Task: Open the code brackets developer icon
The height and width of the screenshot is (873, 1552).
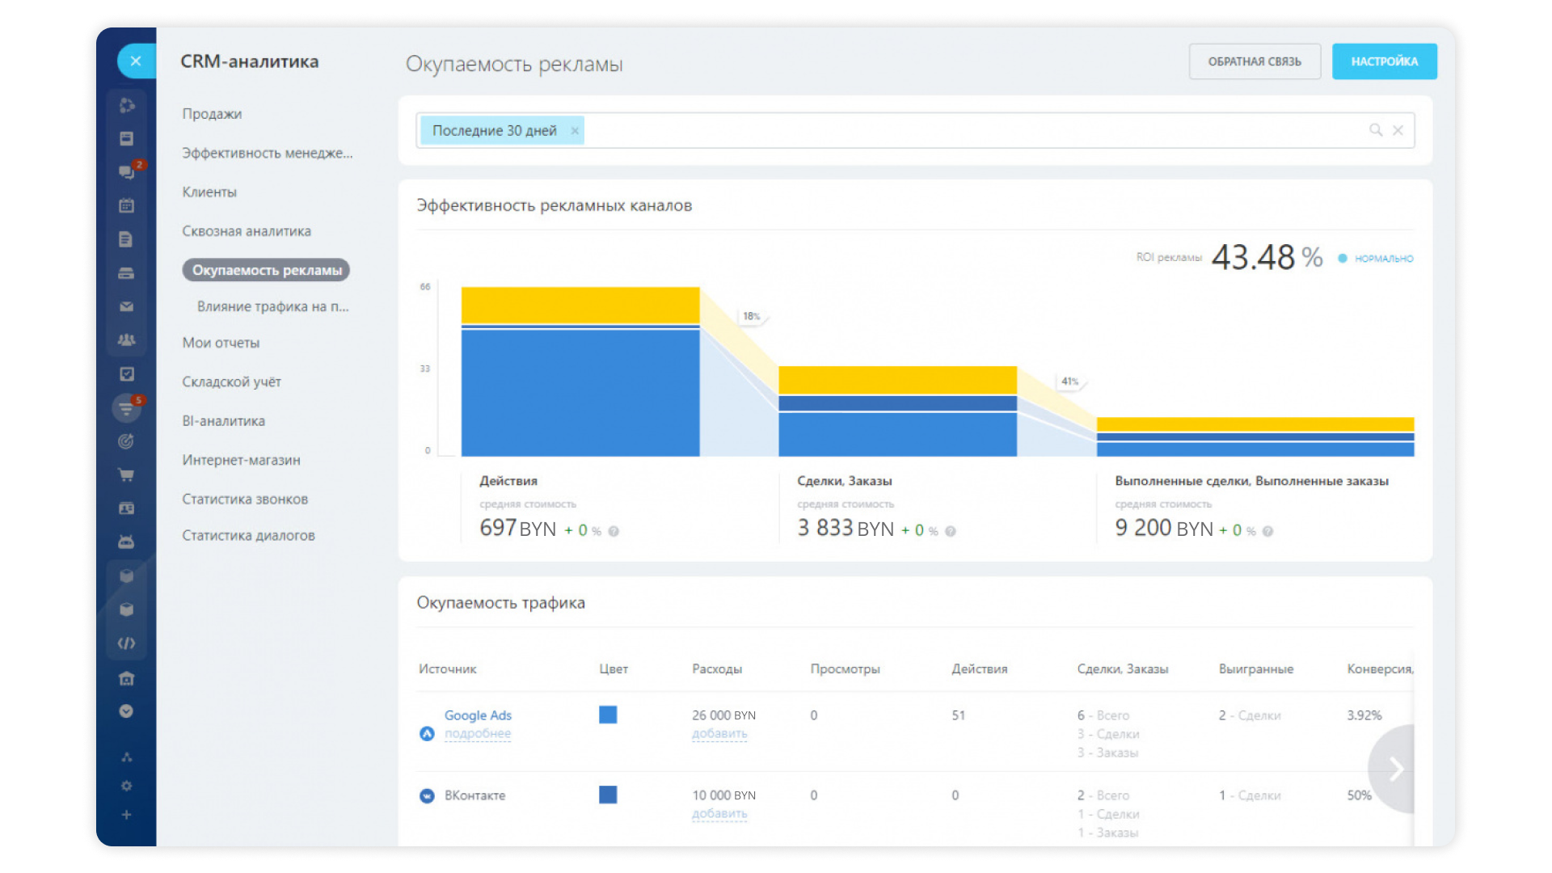Action: [x=127, y=643]
